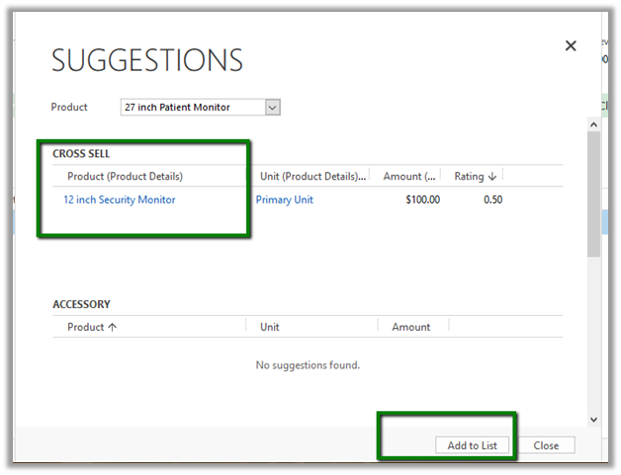The width and height of the screenshot is (621, 475).
Task: Click the No suggestions found row
Action: [308, 365]
